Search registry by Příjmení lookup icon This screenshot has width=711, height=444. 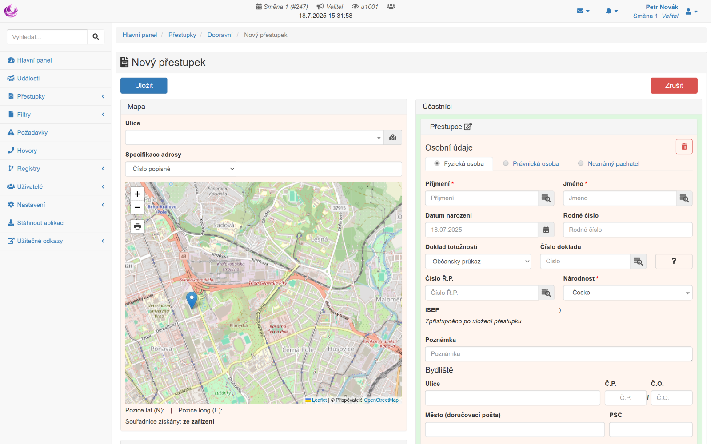pos(546,198)
